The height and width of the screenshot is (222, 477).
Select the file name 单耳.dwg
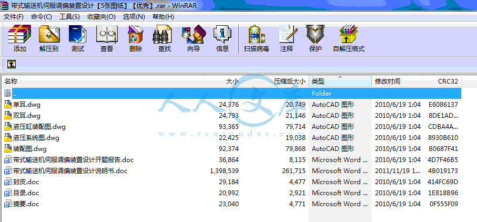[x=27, y=105]
